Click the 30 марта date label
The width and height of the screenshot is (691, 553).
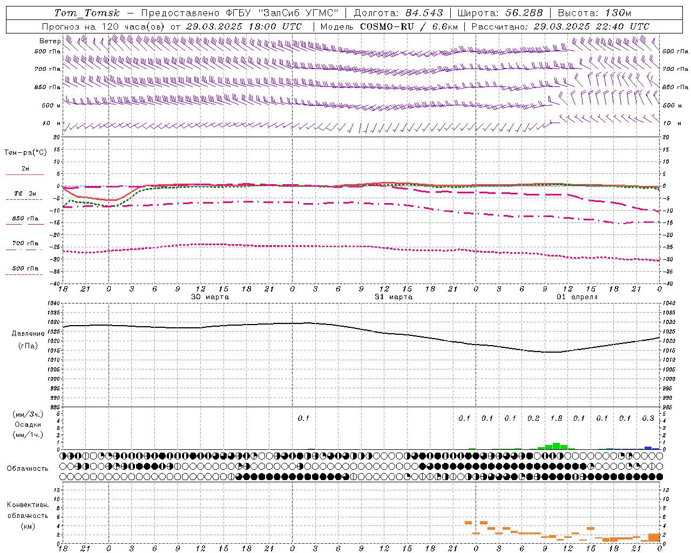(210, 297)
